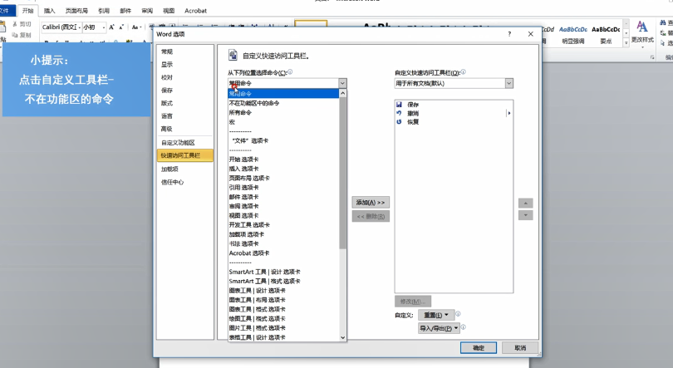The width and height of the screenshot is (673, 368).
Task: Choose SmartArt 工具 | 设计 选项卡 entry
Action: tap(264, 272)
